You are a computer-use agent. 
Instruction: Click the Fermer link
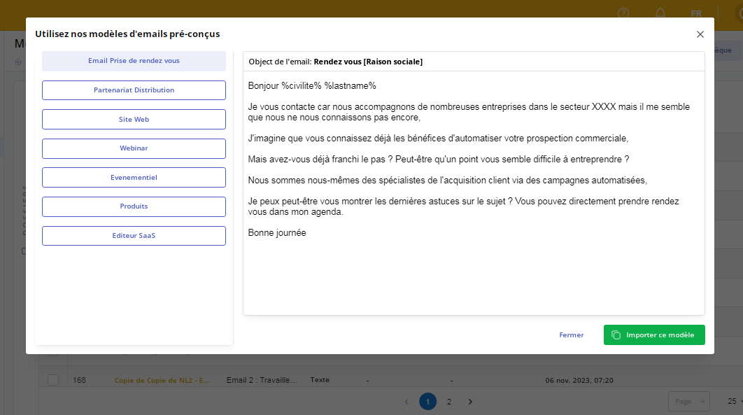[571, 335]
